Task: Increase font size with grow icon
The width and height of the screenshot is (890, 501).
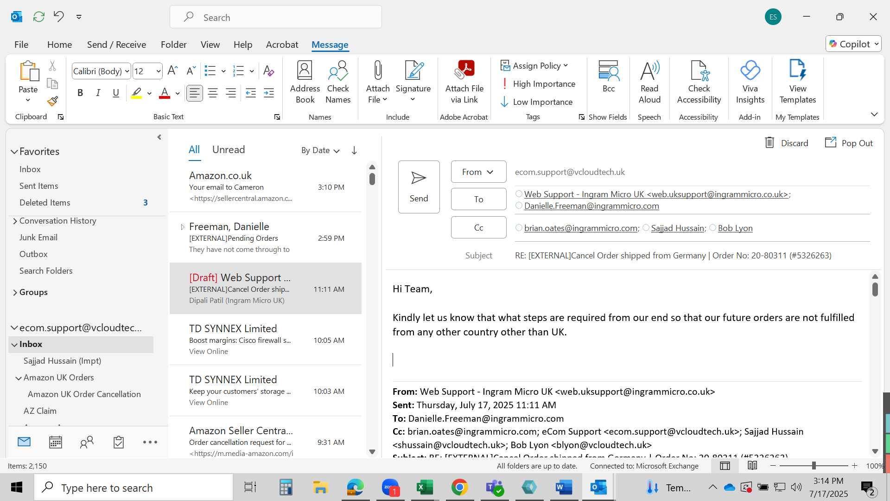Action: point(172,71)
